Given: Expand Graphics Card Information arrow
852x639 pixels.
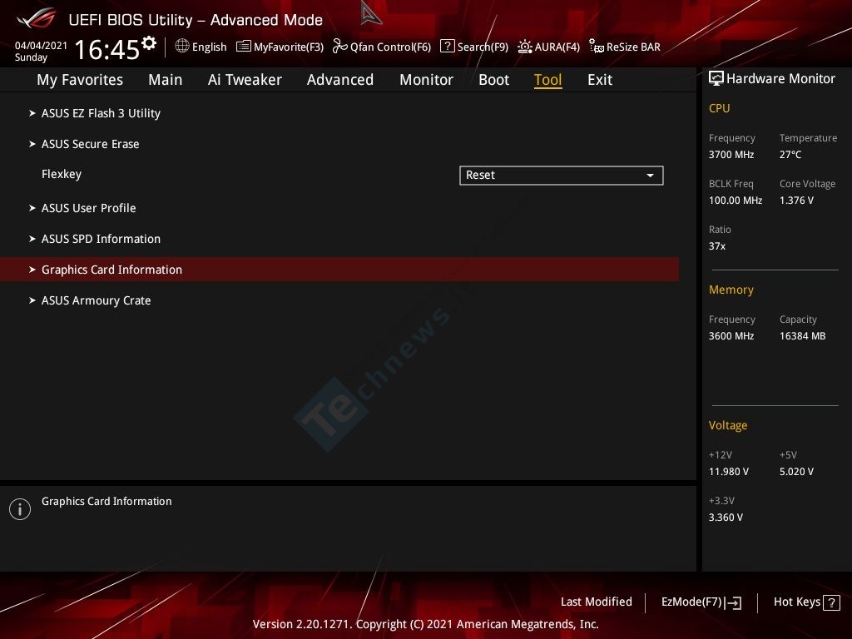Looking at the screenshot, I should tap(32, 270).
